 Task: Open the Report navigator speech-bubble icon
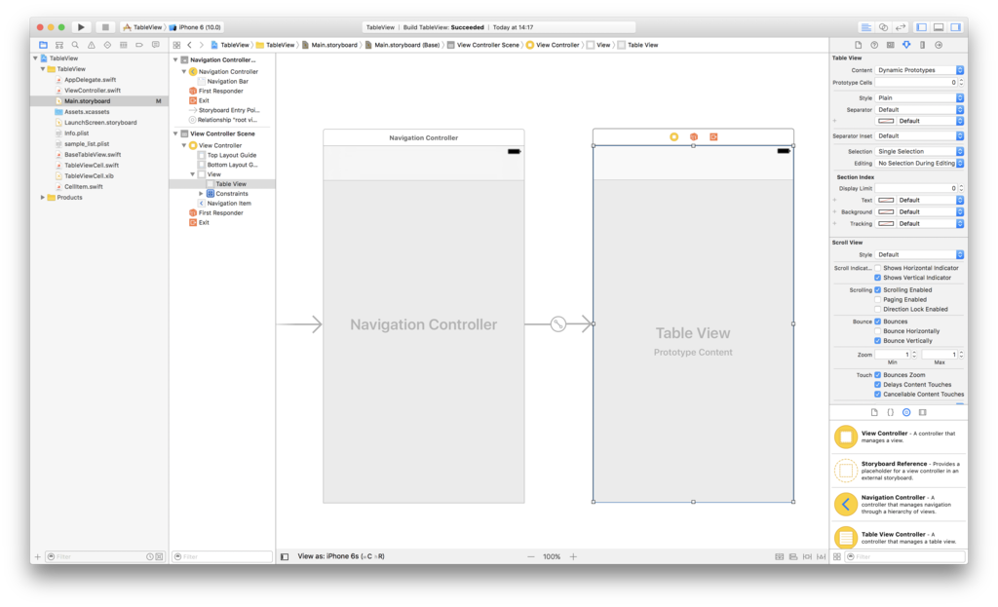pyautogui.click(x=156, y=45)
